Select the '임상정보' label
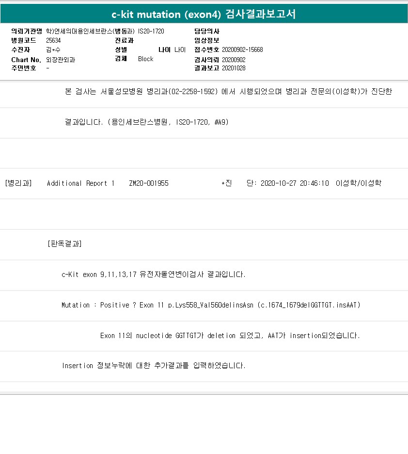 click(x=207, y=40)
